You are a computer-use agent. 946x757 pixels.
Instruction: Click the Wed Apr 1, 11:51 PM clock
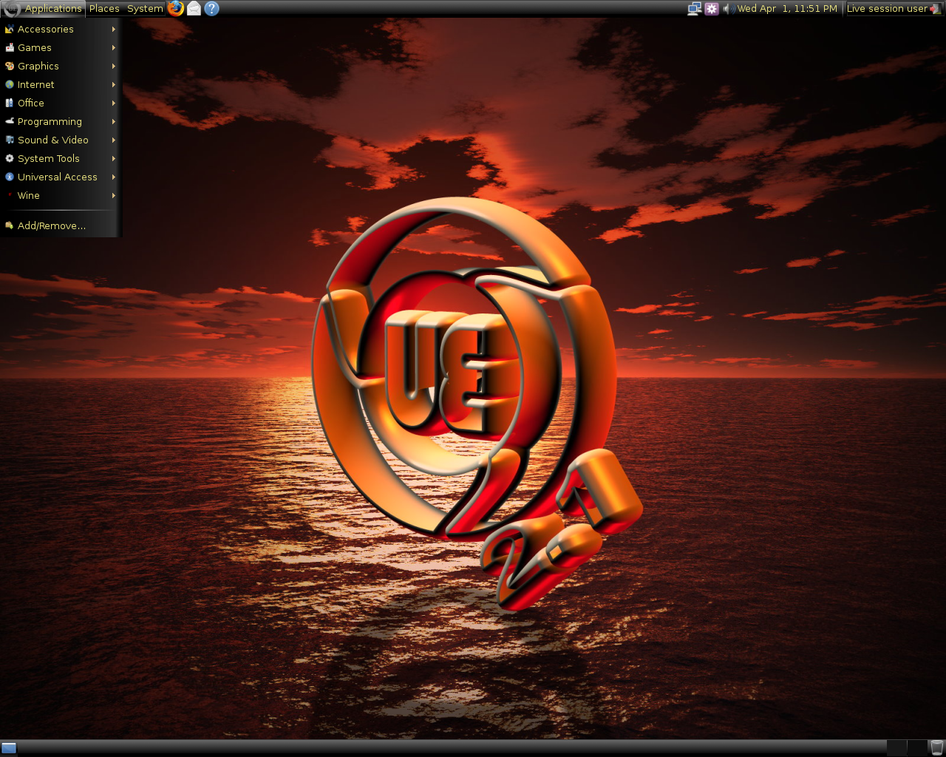787,8
